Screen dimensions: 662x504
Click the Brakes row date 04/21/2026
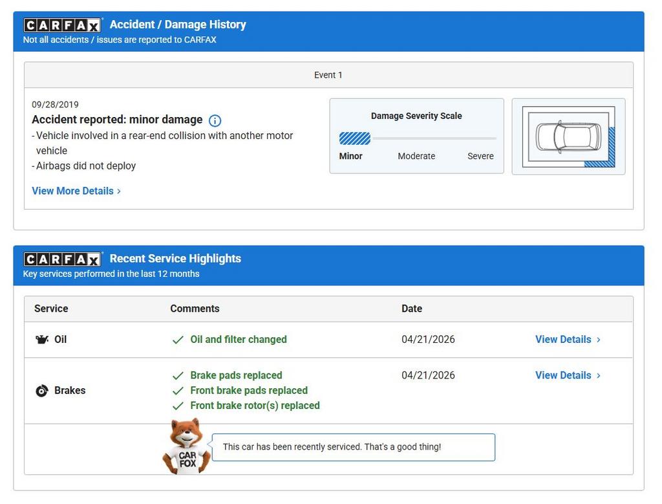click(x=428, y=375)
